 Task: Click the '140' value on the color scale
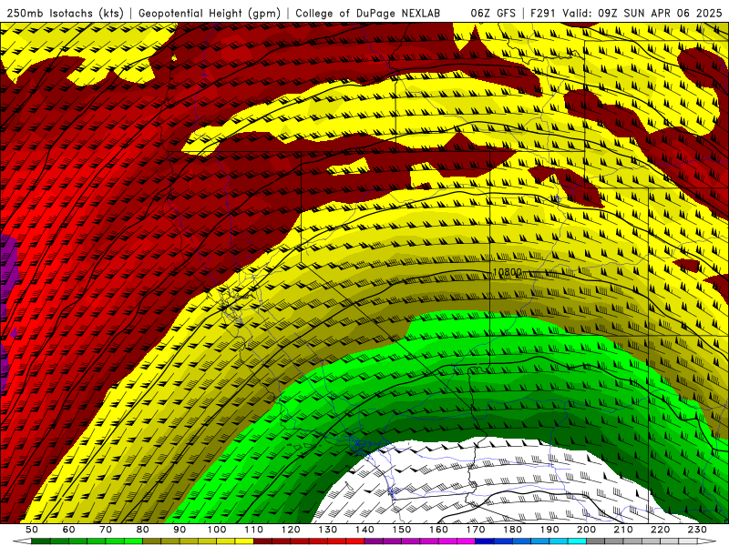[x=364, y=530]
